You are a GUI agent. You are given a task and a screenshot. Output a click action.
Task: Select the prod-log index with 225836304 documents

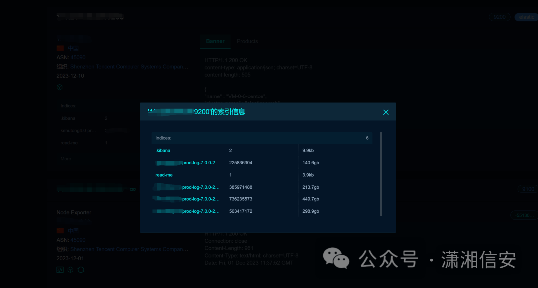coord(187,163)
